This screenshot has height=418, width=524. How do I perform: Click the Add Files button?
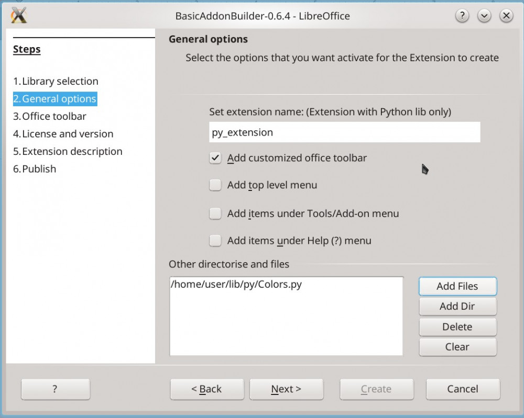457,286
